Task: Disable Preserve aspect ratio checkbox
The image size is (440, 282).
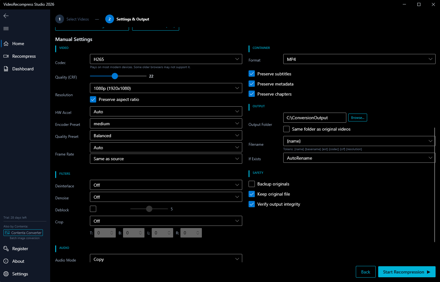Action: point(93,99)
